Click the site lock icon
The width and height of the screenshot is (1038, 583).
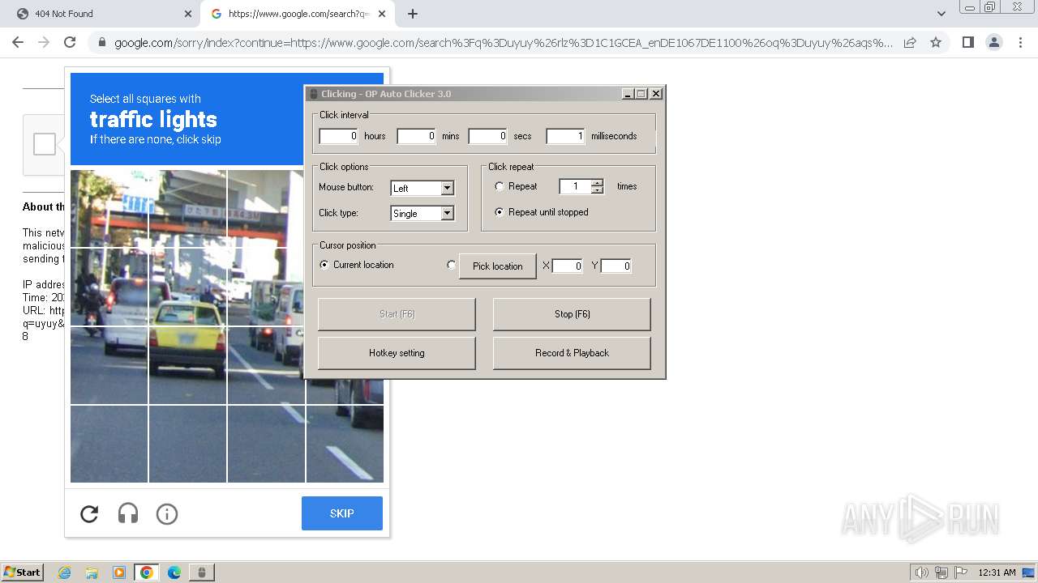pos(101,43)
